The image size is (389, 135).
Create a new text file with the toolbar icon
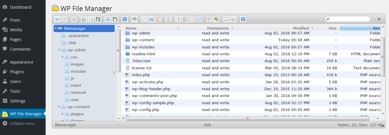91,19
